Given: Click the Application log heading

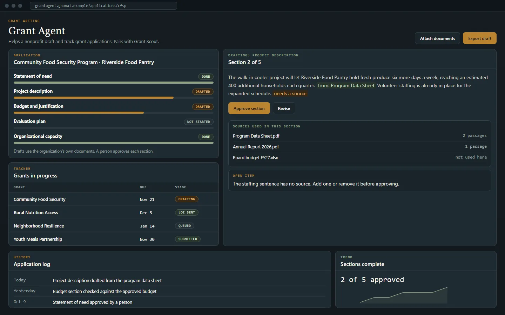Looking at the screenshot, I should click(x=32, y=264).
